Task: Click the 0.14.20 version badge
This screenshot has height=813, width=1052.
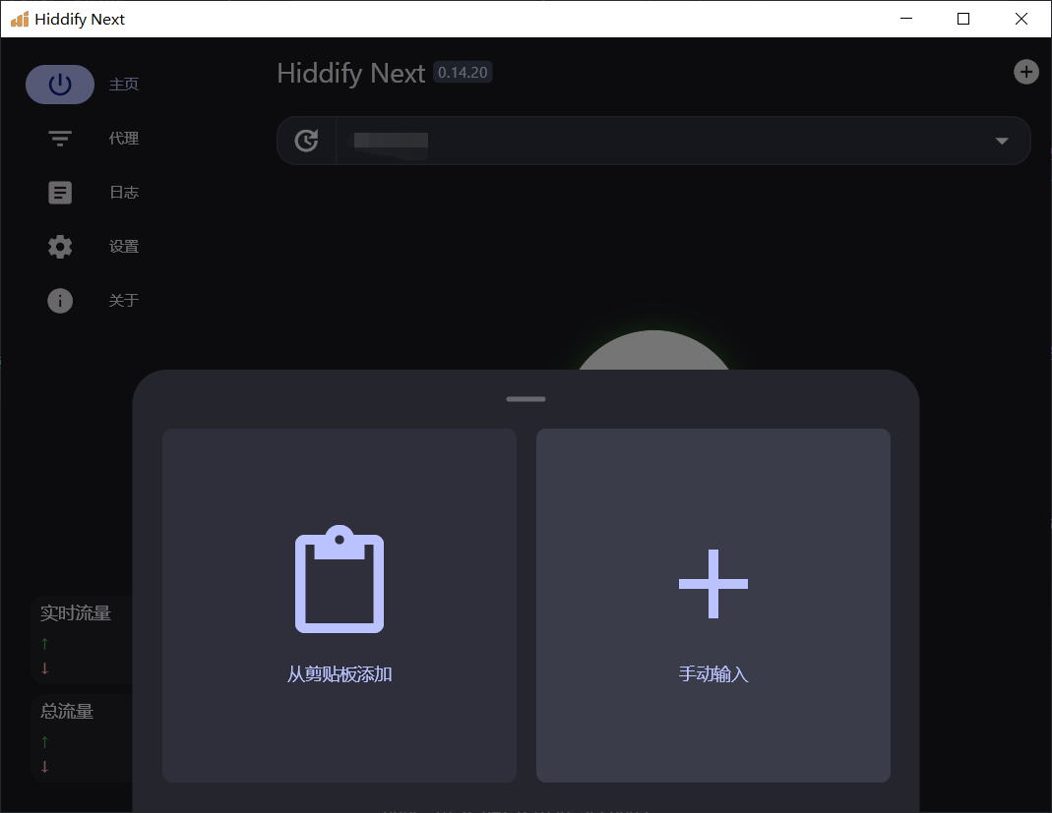Action: click(463, 73)
